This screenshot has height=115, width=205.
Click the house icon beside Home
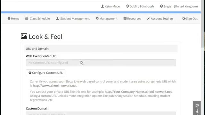point(9,19)
